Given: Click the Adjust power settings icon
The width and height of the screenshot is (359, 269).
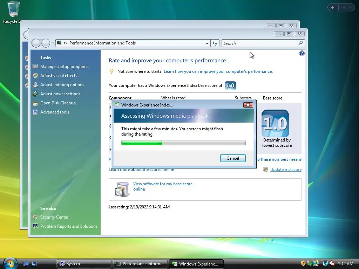Looking at the screenshot, I should point(35,94).
